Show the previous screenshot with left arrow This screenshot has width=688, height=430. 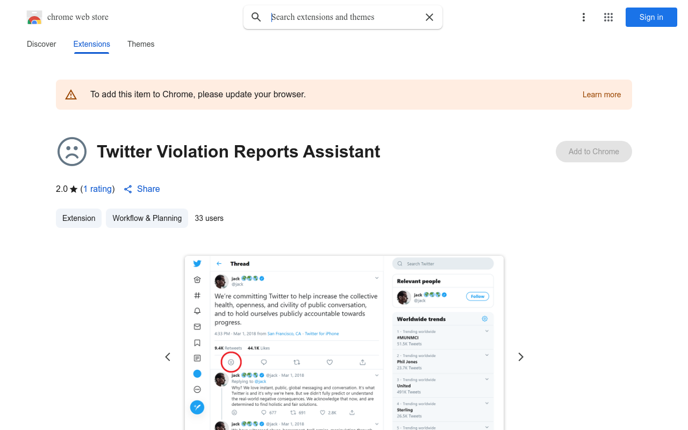168,357
